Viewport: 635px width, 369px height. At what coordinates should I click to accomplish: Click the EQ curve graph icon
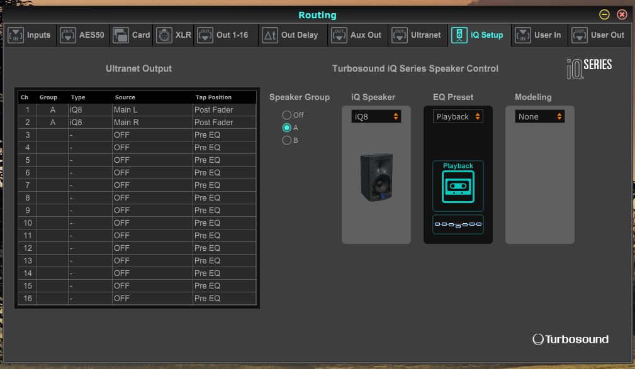458,224
